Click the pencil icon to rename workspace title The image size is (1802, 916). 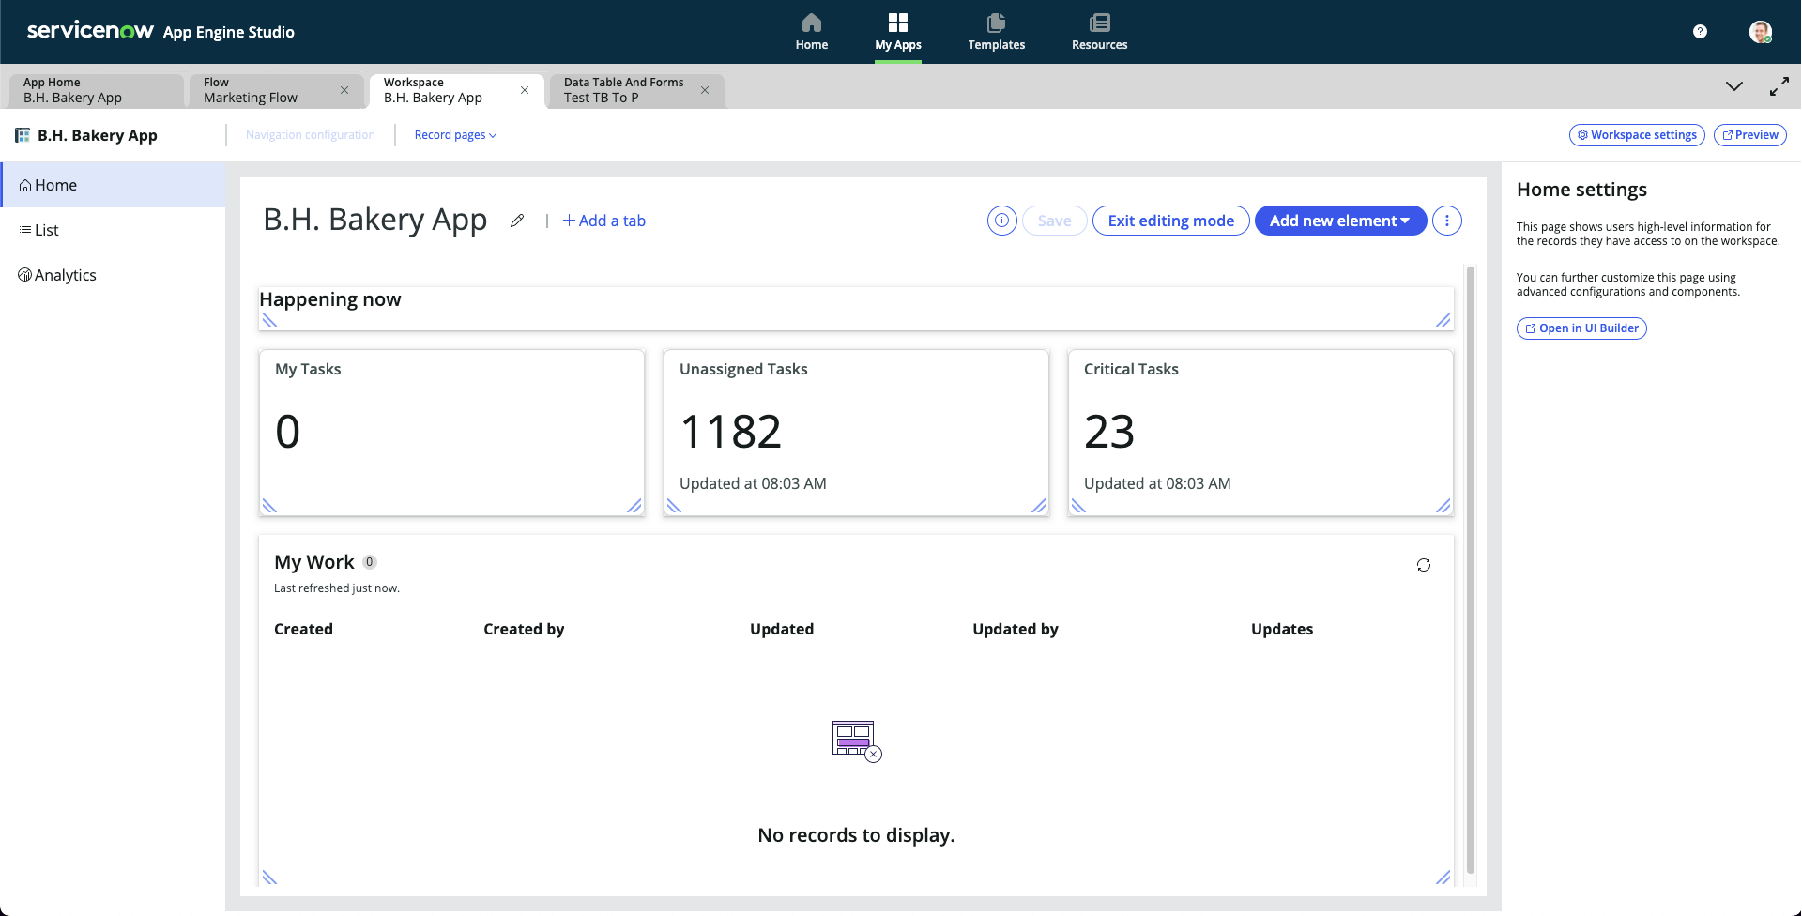517,221
